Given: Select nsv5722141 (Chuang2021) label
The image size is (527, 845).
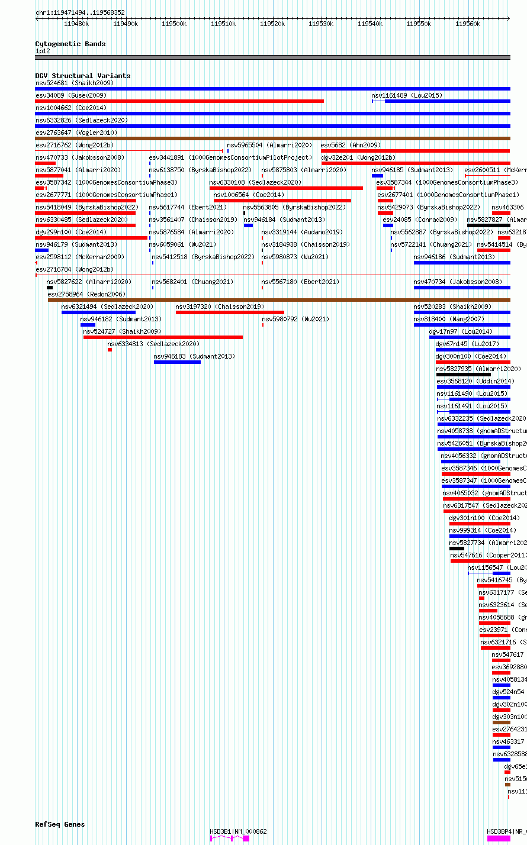Looking at the screenshot, I should pos(431,244).
